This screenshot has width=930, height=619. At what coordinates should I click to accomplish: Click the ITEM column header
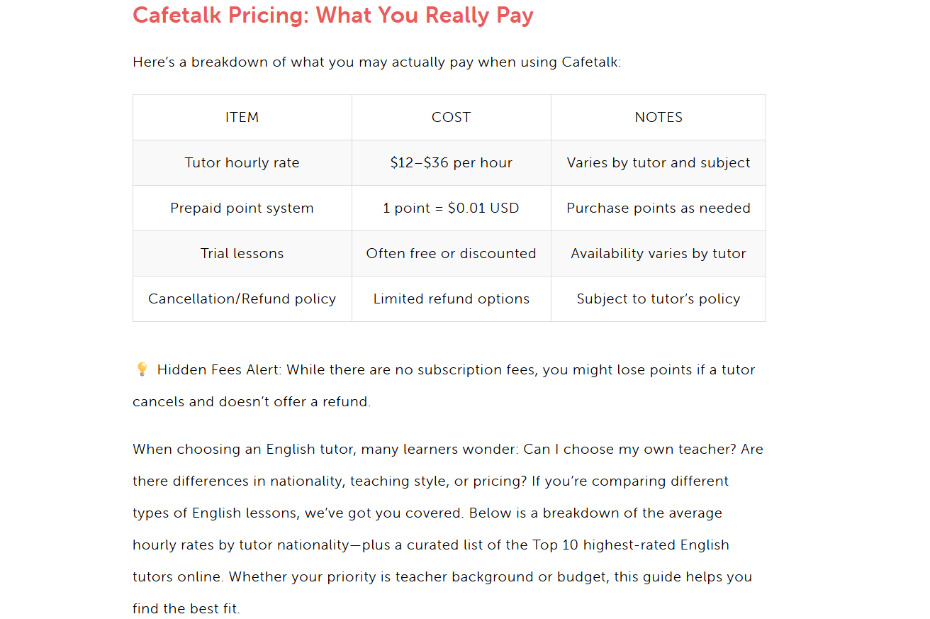(242, 118)
